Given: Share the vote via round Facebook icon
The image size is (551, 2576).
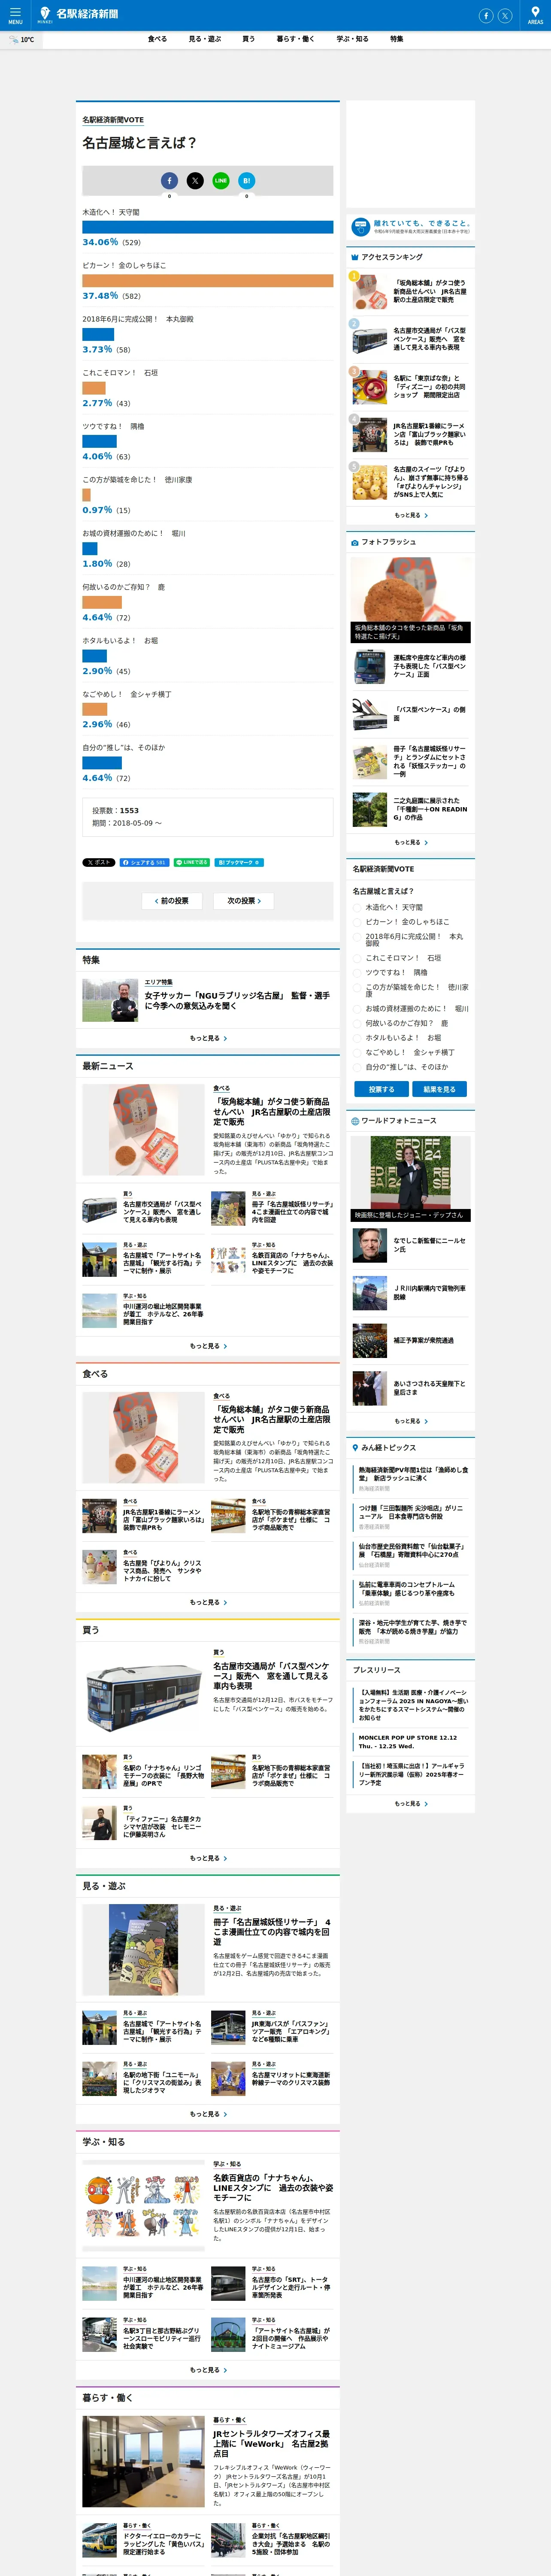Looking at the screenshot, I should tap(169, 181).
